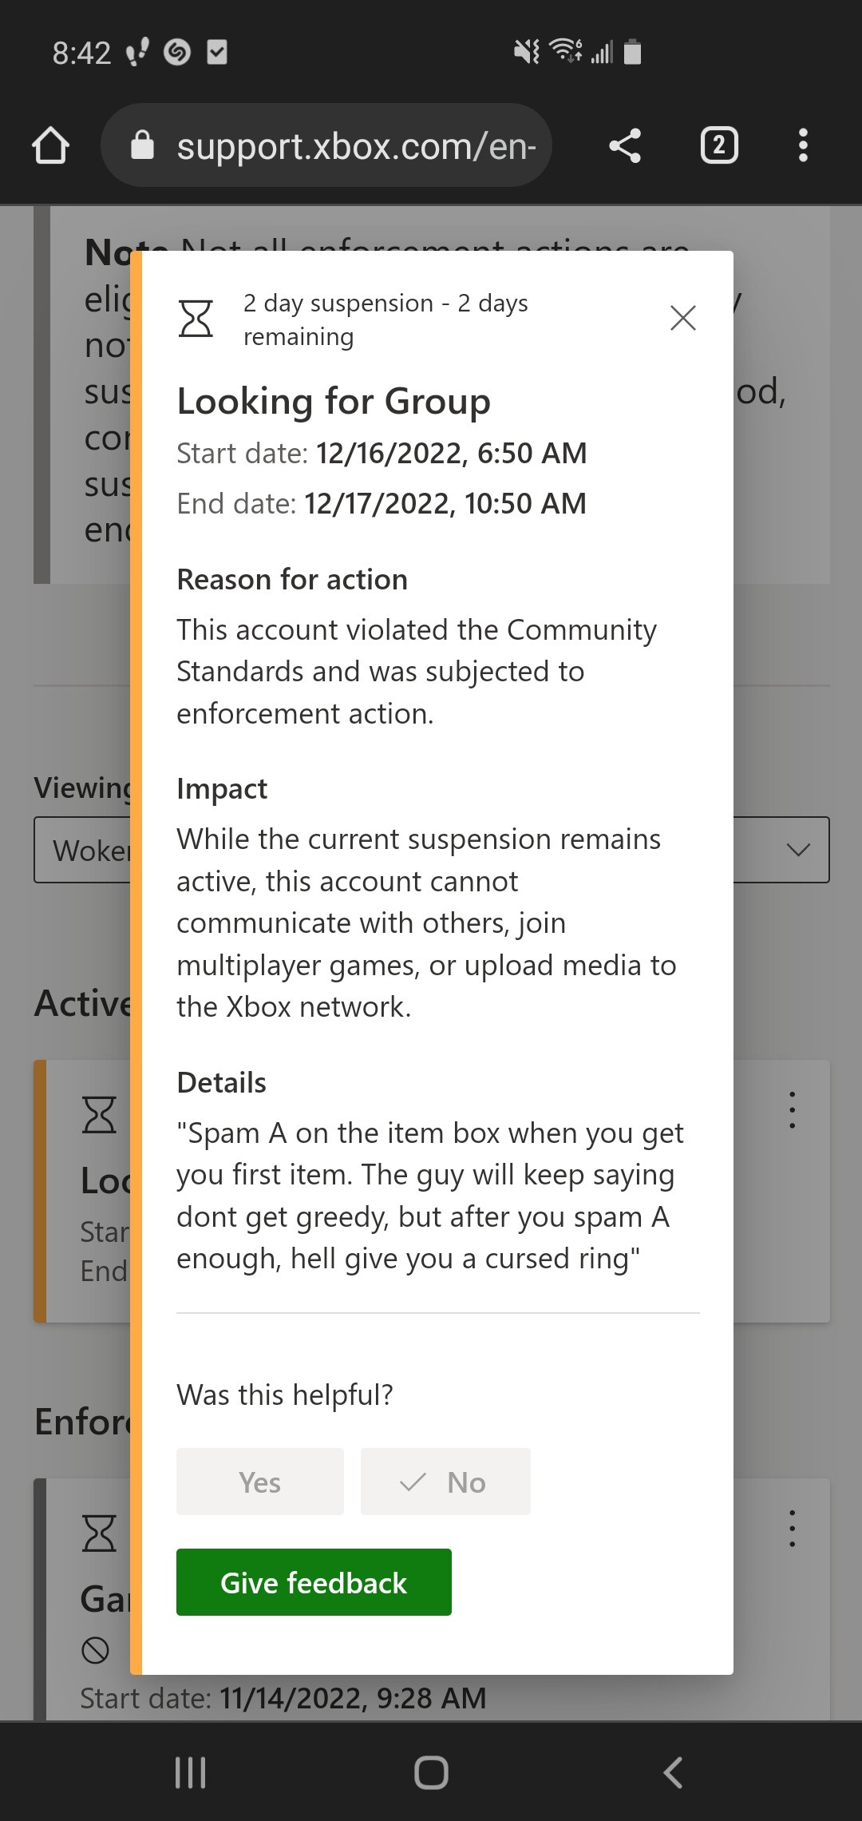Close the suspension details dialog
The height and width of the screenshot is (1821, 862).
tap(683, 318)
